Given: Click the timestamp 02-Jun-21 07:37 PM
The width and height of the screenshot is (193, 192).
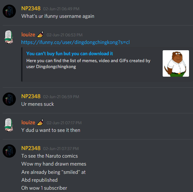Looking at the screenshot, I should point(61,149).
